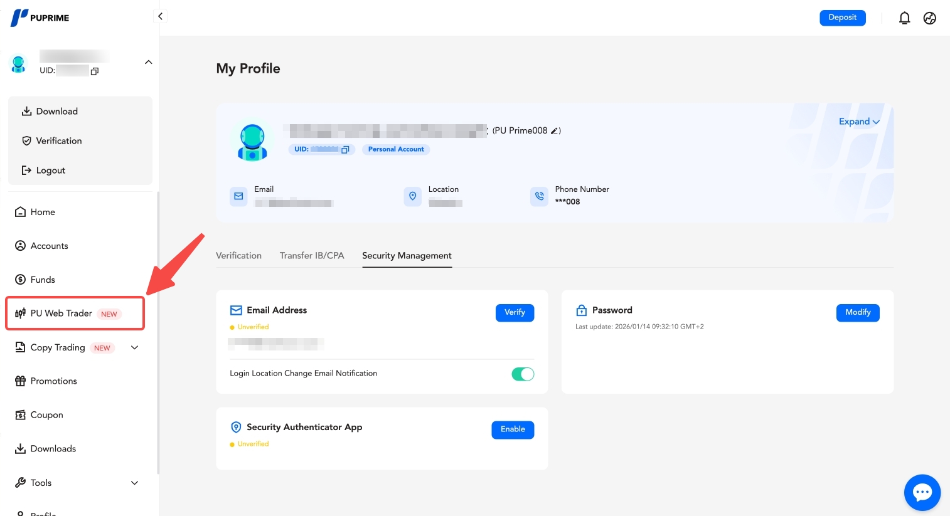
Task: Switch to the Transfer IB/CPA tab
Action: point(312,256)
